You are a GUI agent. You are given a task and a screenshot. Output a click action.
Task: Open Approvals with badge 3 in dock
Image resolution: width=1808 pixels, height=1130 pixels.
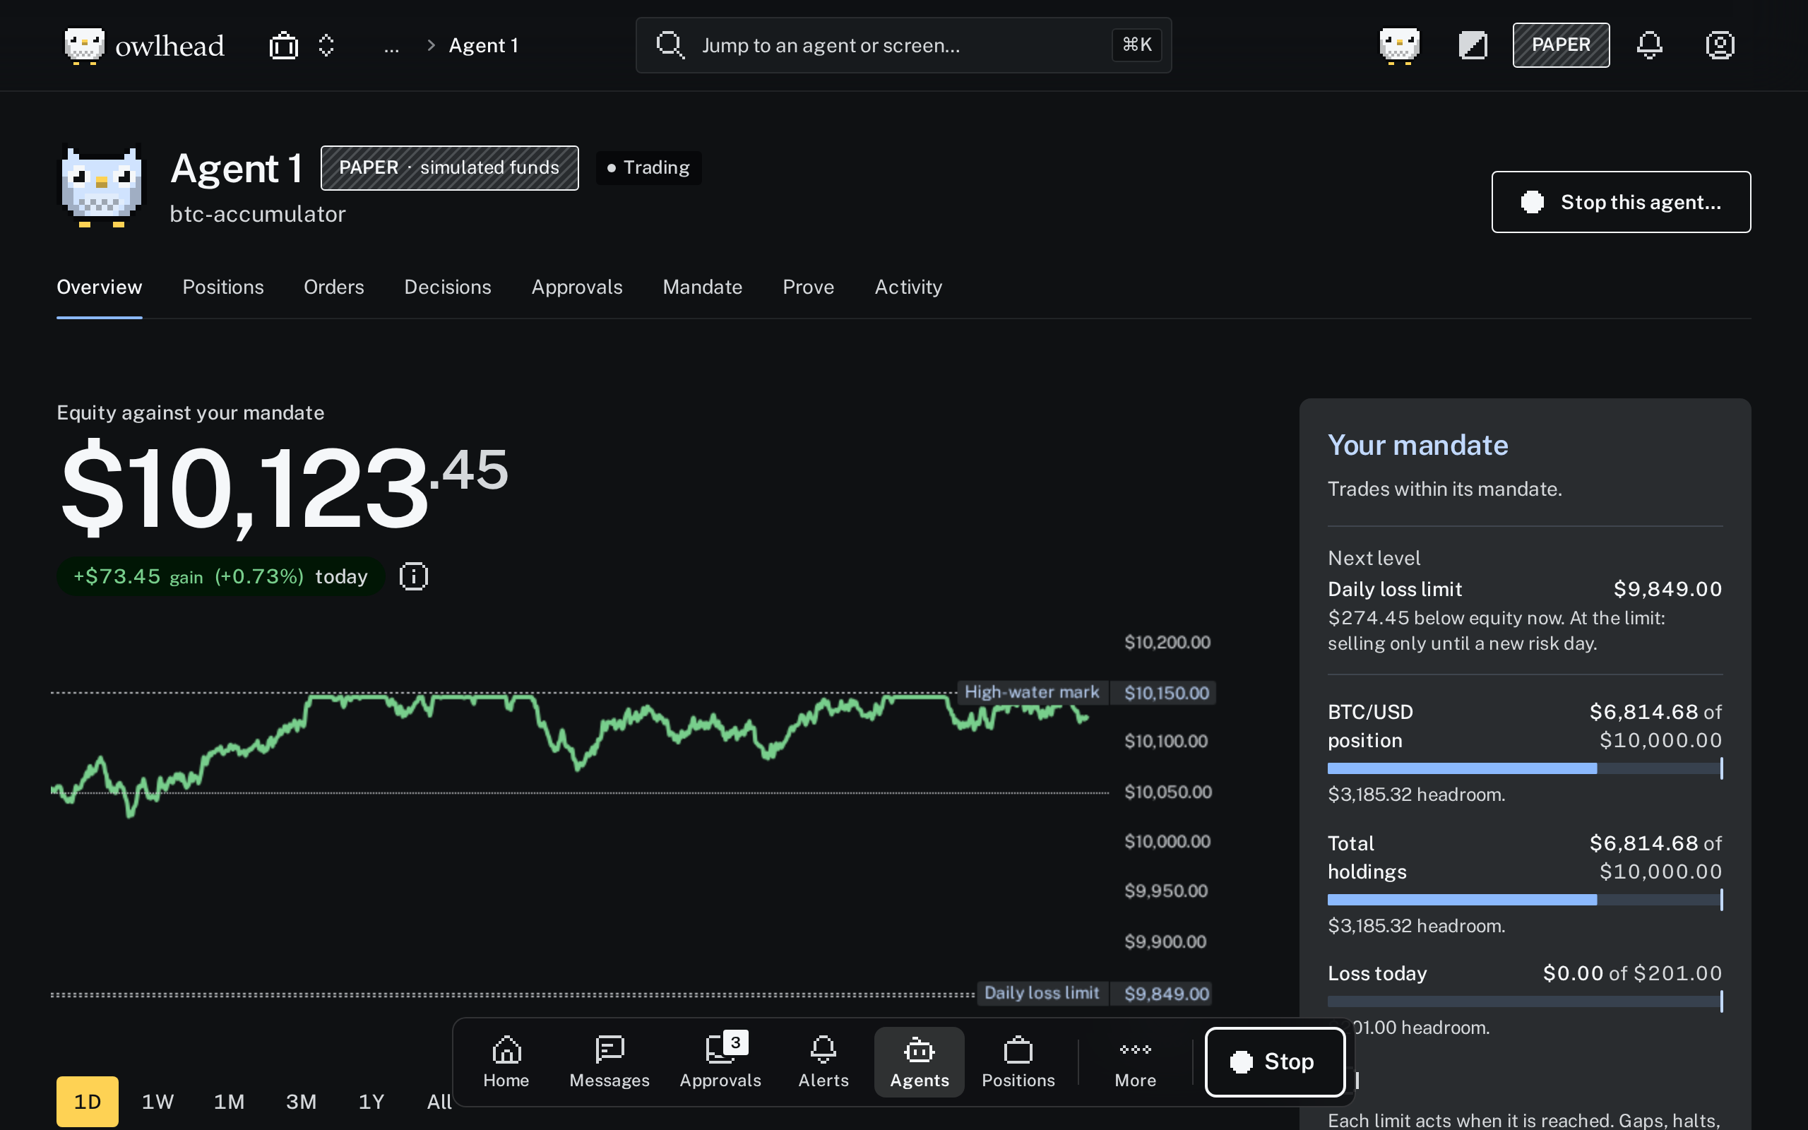720,1061
